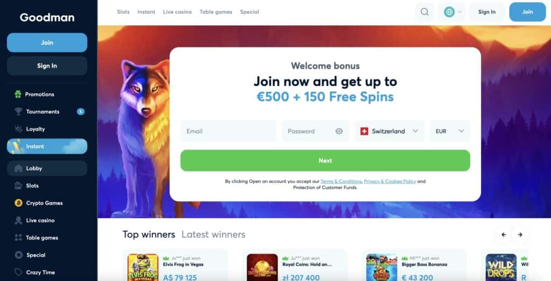This screenshot has height=281, width=551.
Task: Open Table games in top navigation
Action: 216,12
